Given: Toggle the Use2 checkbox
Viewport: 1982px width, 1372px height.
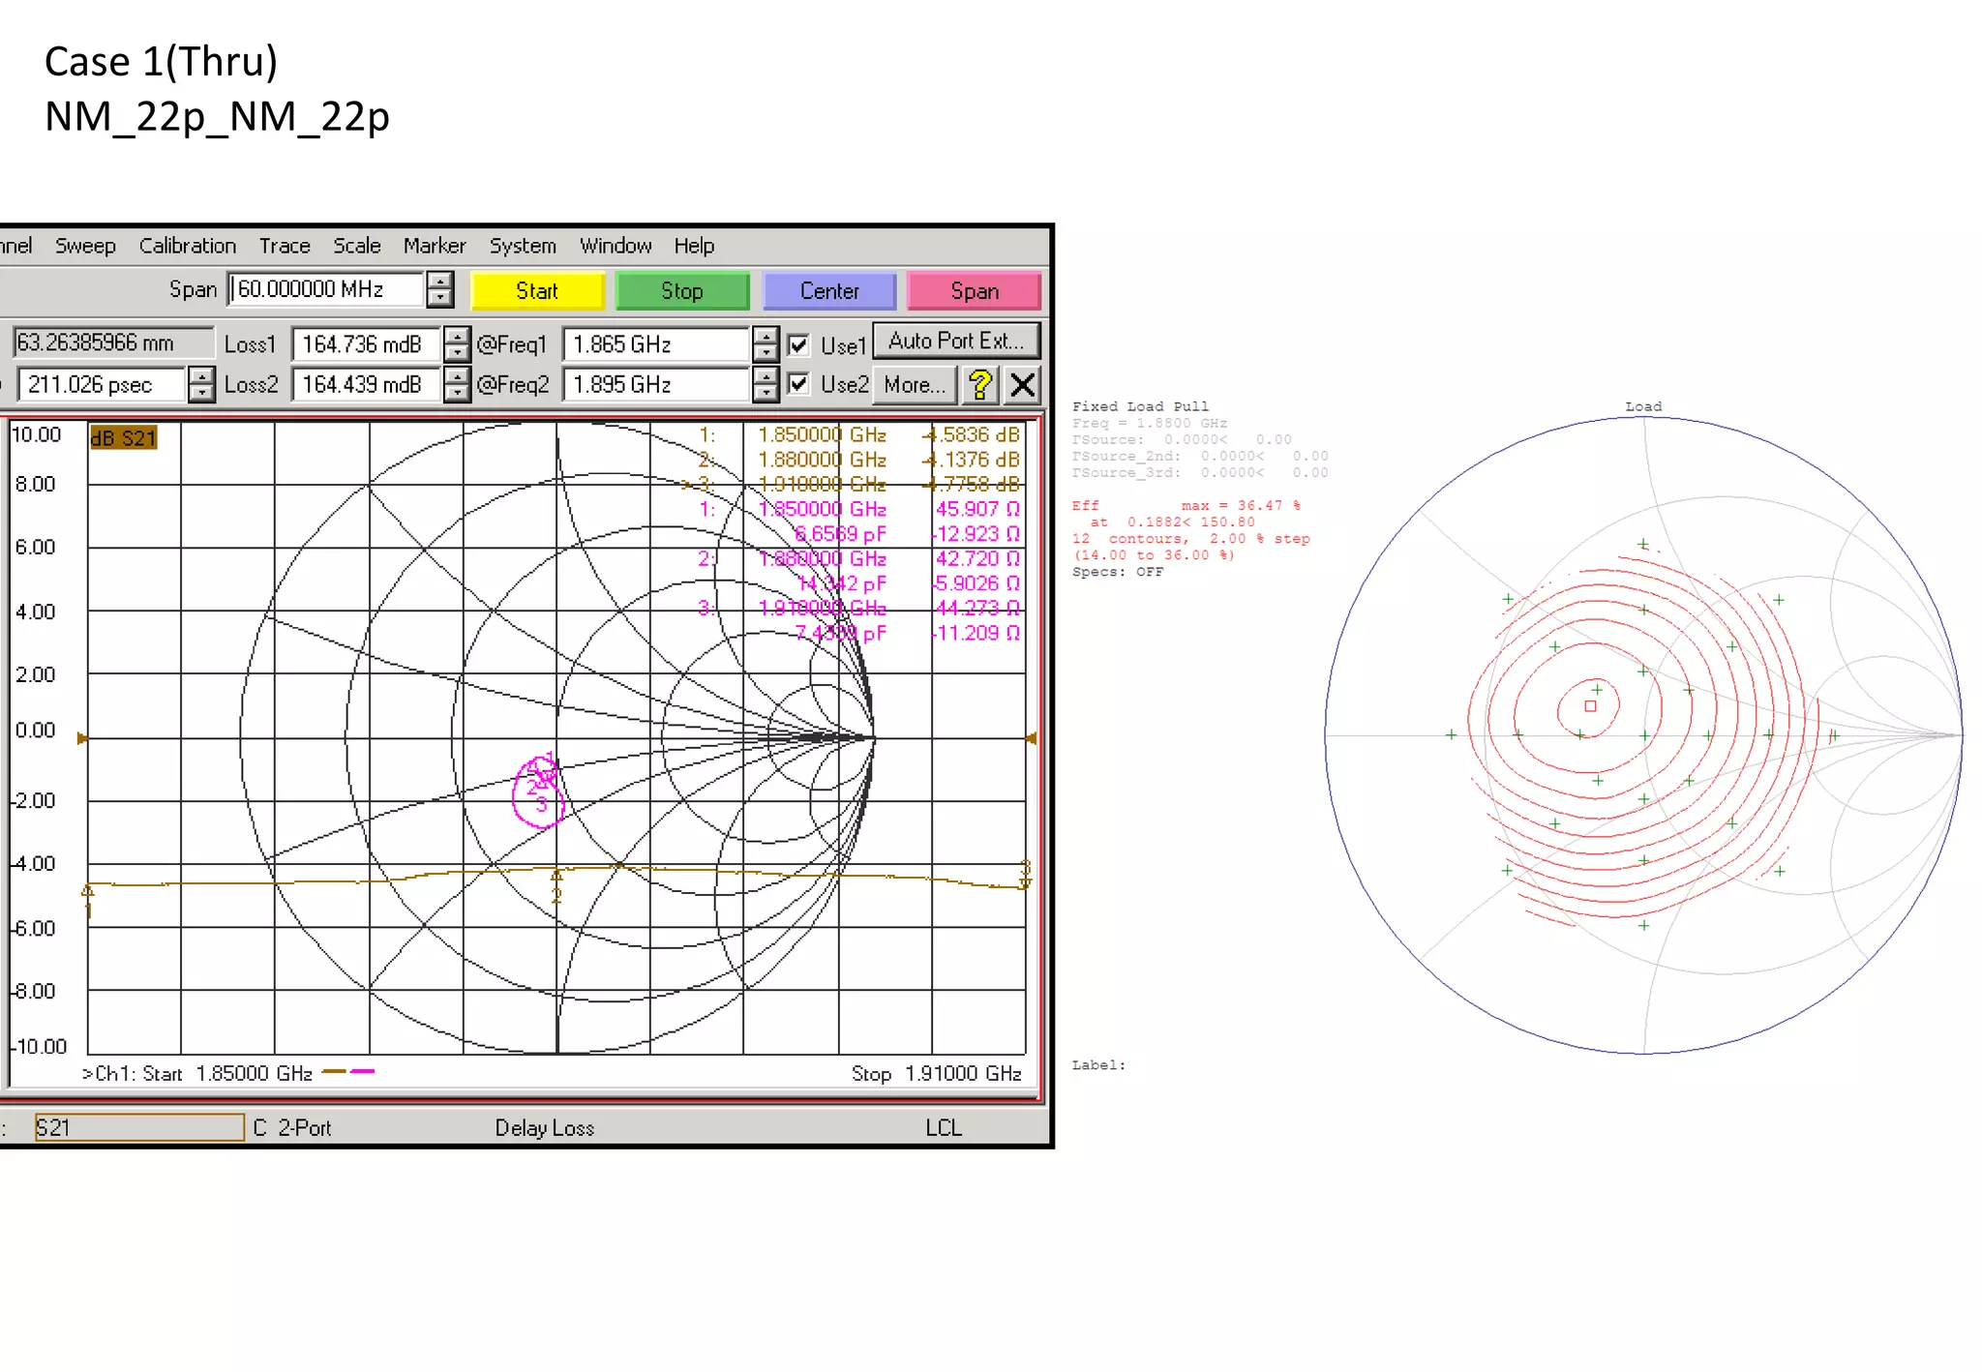Looking at the screenshot, I should 798,384.
